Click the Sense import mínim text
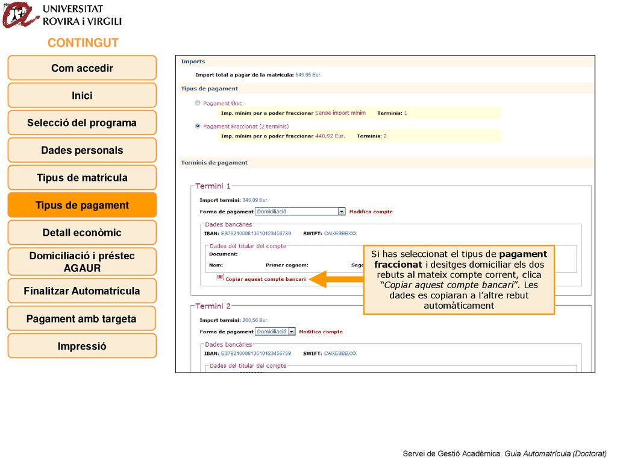 coord(340,113)
